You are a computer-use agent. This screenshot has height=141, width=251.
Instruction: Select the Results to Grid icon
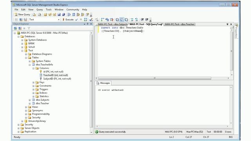click(x=122, y=20)
